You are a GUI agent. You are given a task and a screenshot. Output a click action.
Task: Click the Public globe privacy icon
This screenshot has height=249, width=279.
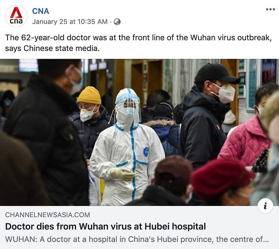pos(117,22)
